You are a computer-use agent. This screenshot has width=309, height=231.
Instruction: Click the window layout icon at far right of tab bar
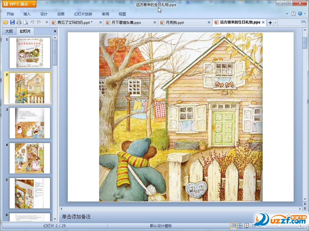304,22
